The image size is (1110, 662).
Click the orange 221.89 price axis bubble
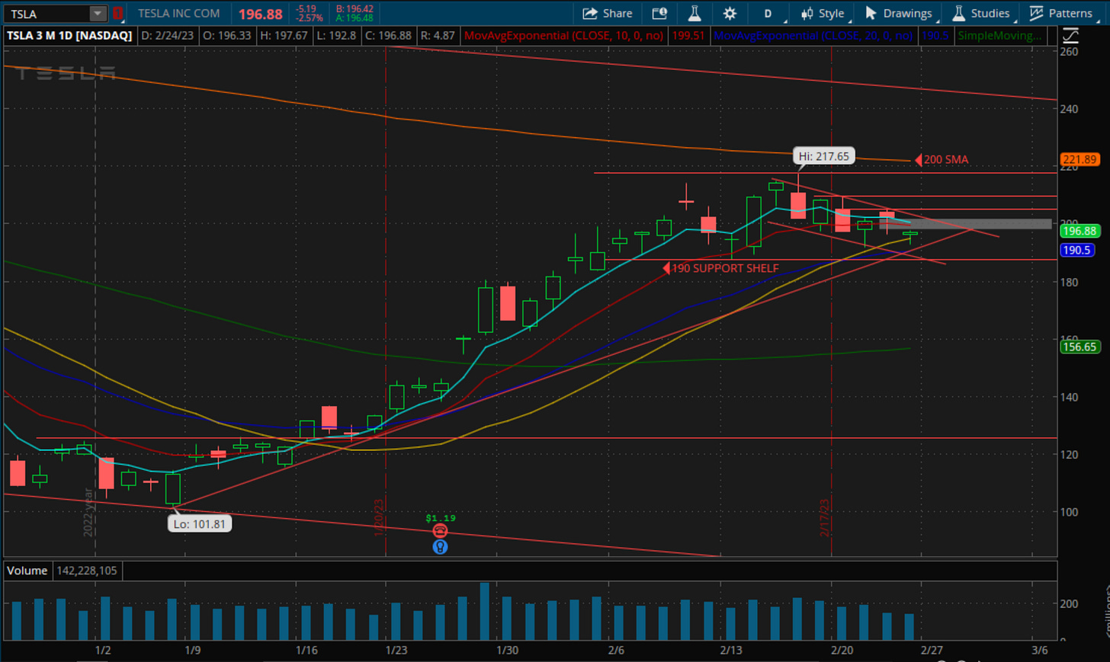(x=1079, y=160)
